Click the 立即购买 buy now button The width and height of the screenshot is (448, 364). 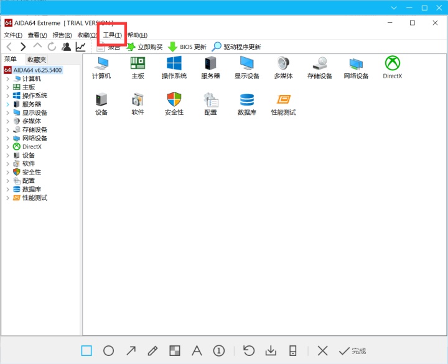coord(144,47)
